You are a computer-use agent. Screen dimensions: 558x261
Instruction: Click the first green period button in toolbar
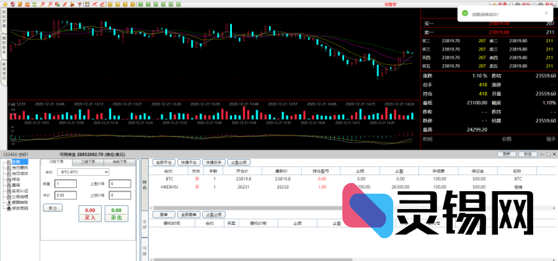[x=141, y=4]
